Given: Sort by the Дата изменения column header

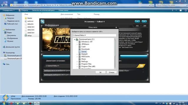Looking at the screenshot, I should click(x=67, y=14).
